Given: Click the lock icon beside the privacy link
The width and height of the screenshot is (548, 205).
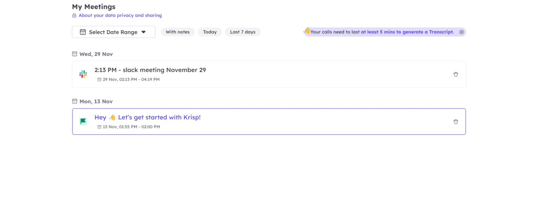Looking at the screenshot, I should coord(74,16).
